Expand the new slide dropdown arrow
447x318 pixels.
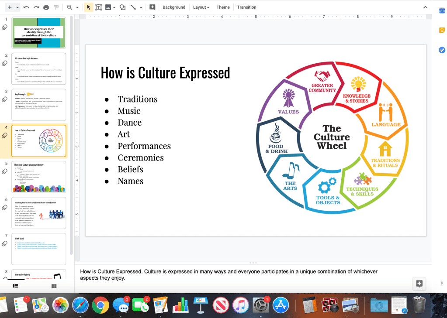(17, 7)
